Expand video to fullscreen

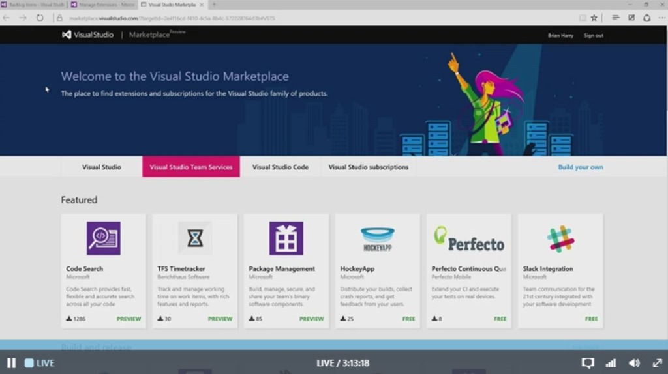pos(657,363)
